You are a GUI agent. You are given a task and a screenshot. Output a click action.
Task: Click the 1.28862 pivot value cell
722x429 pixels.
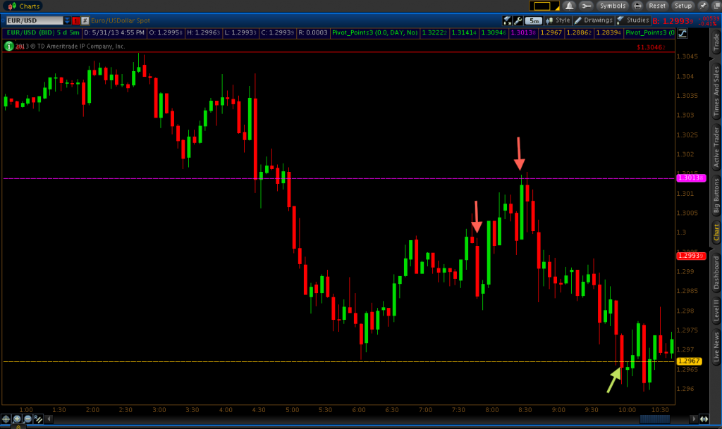[580, 32]
